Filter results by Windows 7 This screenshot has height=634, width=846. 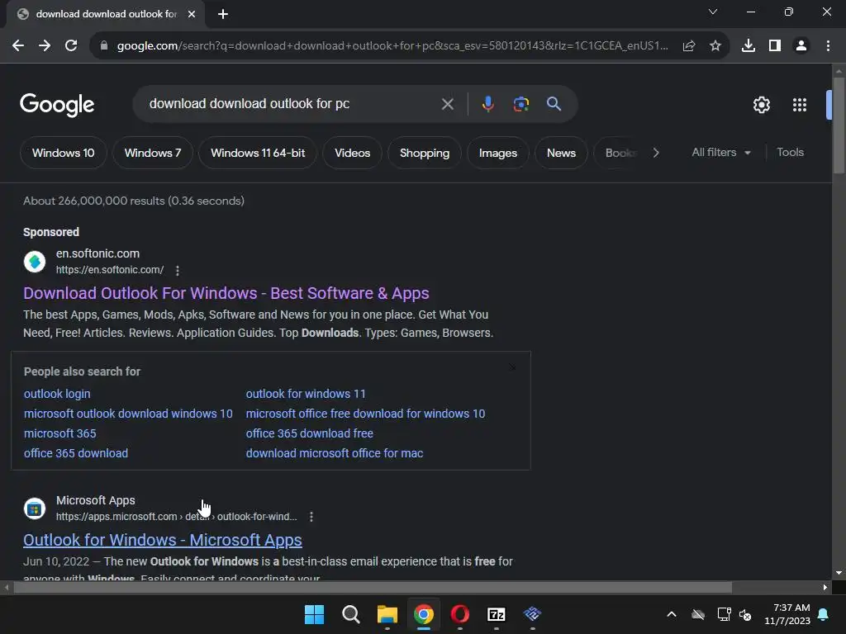coord(153,153)
